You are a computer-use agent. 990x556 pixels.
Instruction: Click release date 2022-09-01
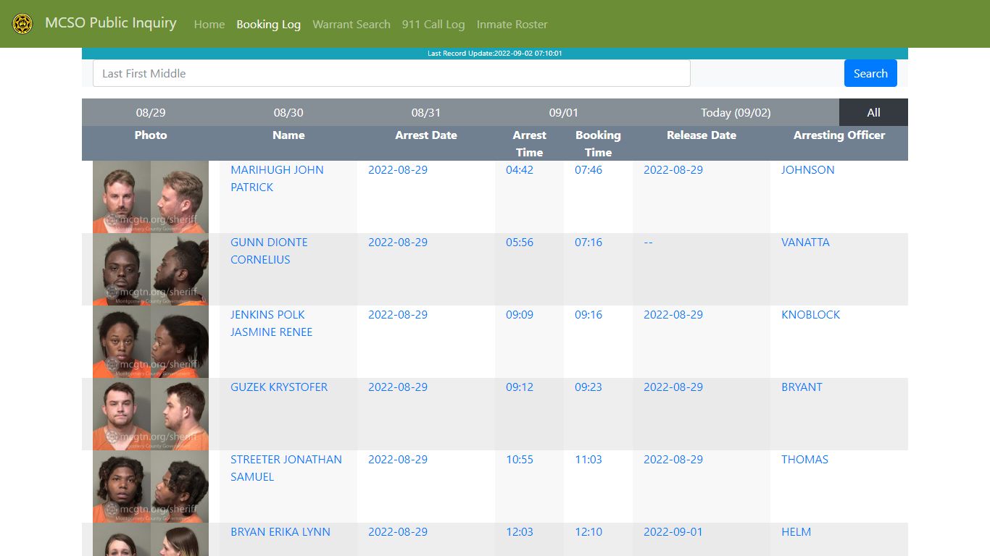(673, 531)
